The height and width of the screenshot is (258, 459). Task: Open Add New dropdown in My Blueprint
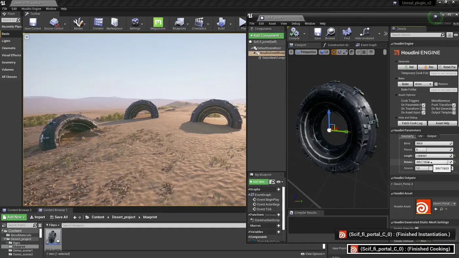pyautogui.click(x=258, y=182)
